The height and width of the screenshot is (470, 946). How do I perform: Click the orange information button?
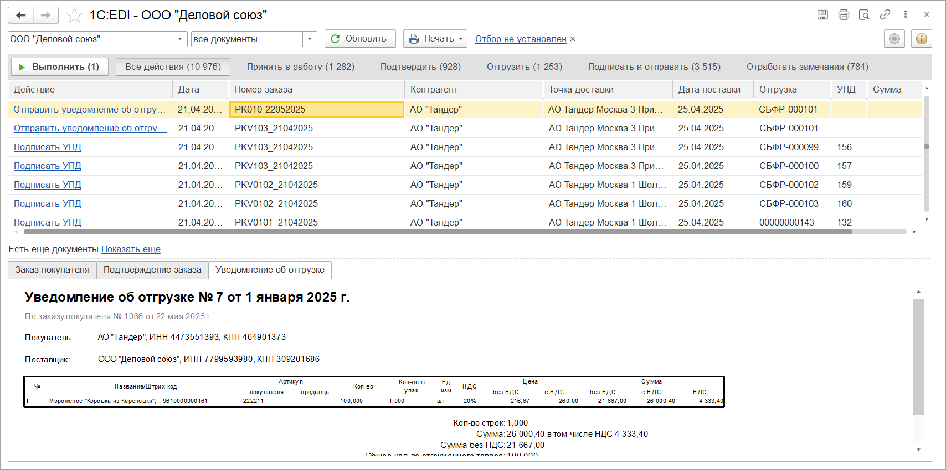pos(922,39)
